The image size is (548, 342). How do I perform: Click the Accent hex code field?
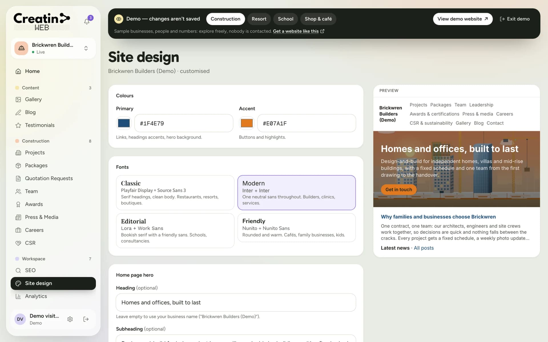(x=307, y=123)
